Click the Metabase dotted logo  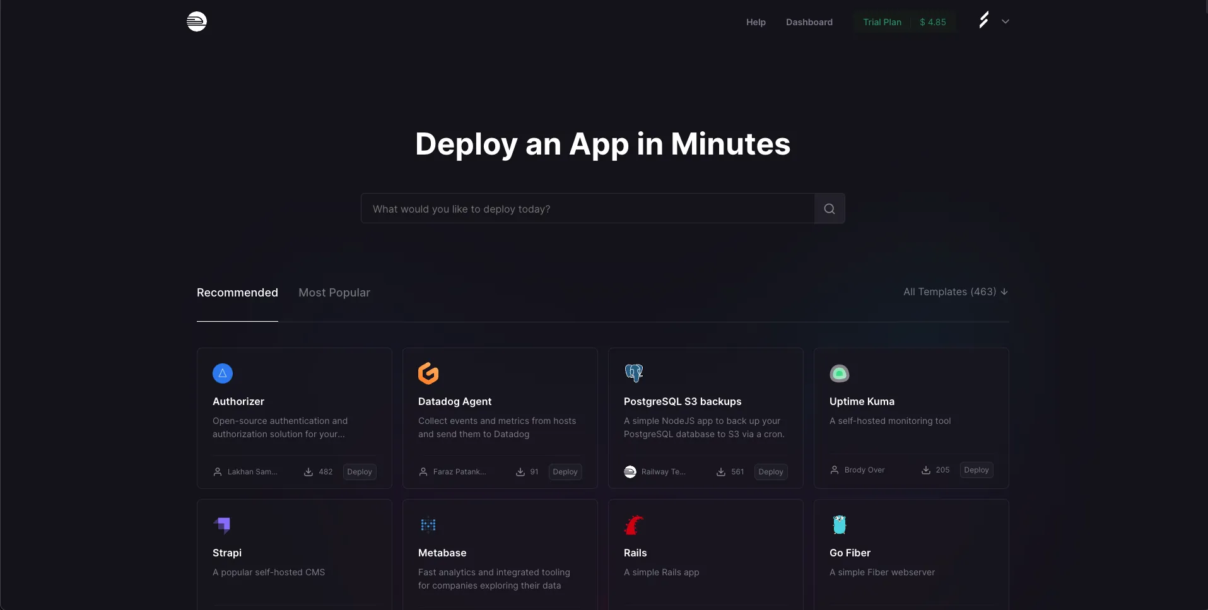pos(428,525)
